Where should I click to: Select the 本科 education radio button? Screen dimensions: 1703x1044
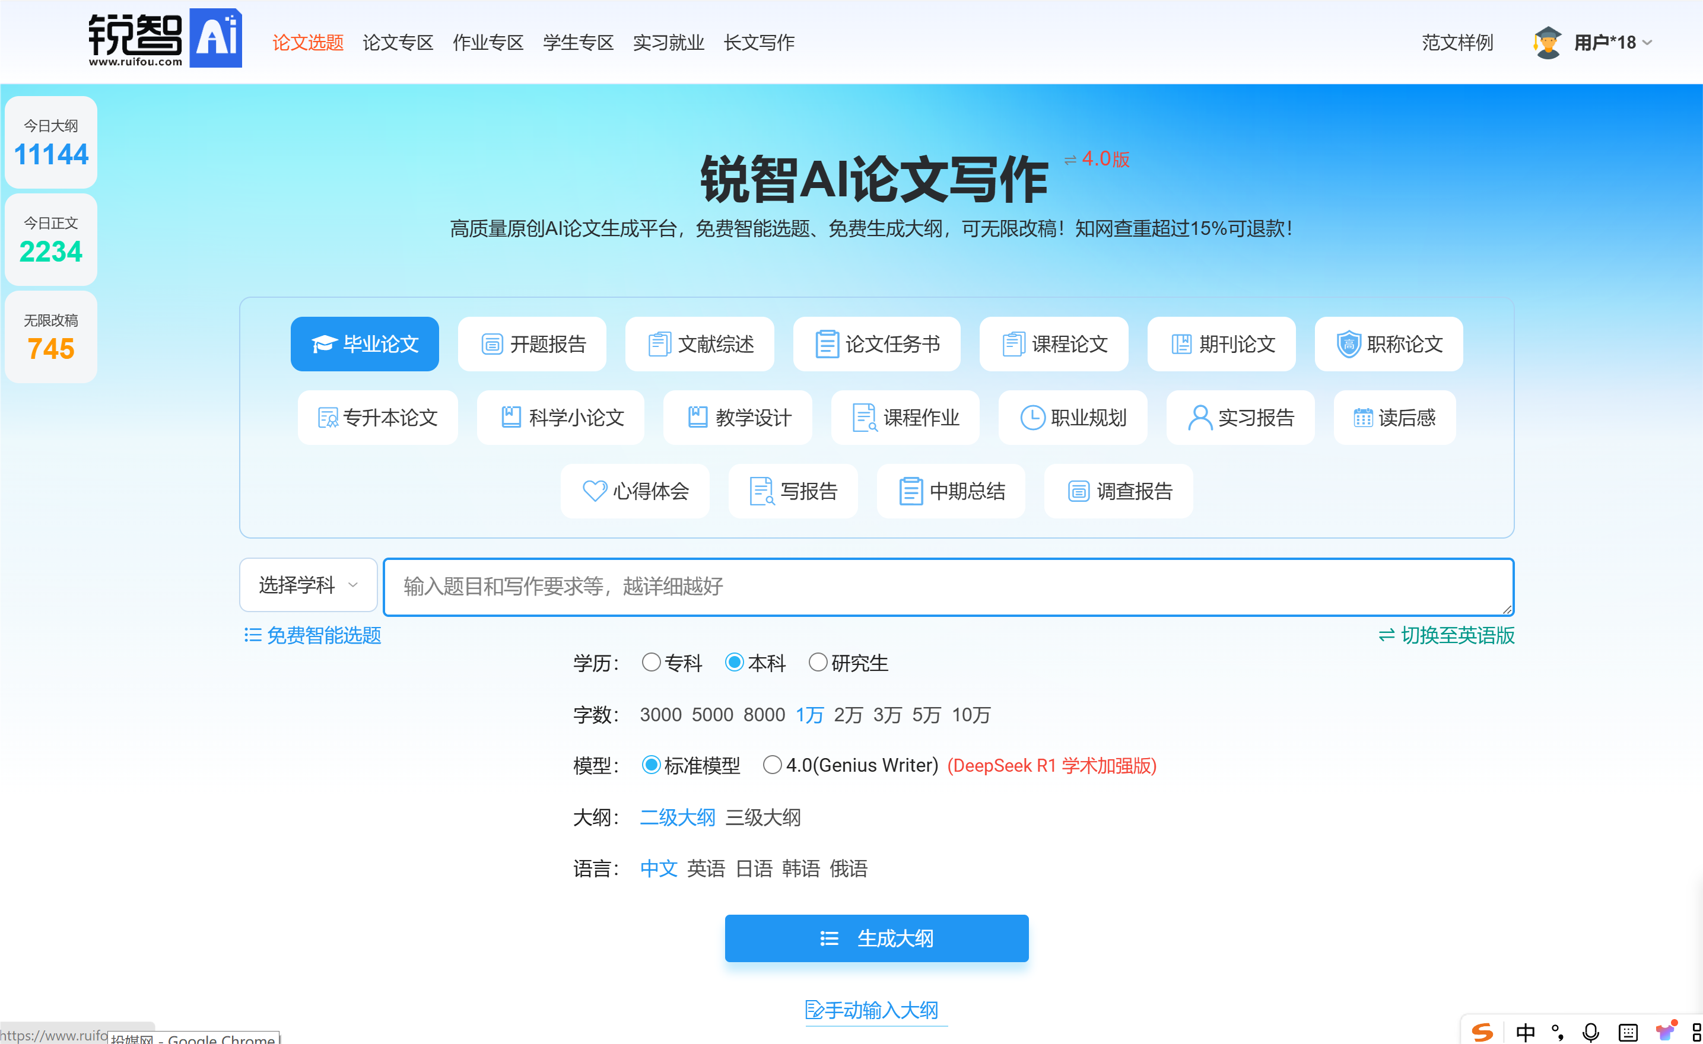[x=734, y=662]
